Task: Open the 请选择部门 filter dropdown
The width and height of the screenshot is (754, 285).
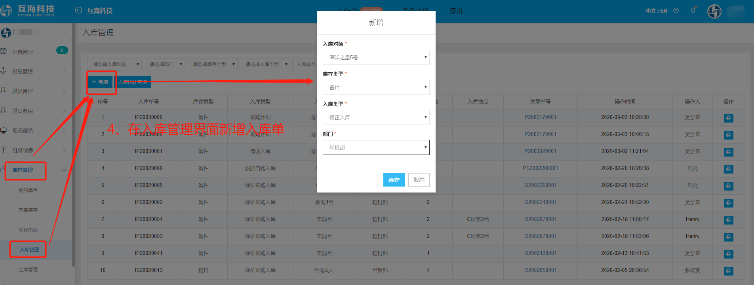Action: (164, 64)
